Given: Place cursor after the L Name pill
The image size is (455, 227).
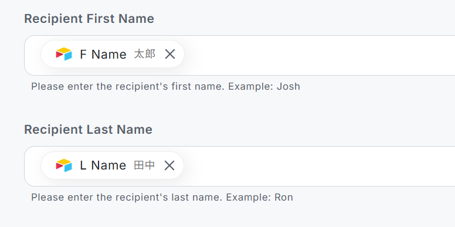Looking at the screenshot, I should pyautogui.click(x=319, y=167).
